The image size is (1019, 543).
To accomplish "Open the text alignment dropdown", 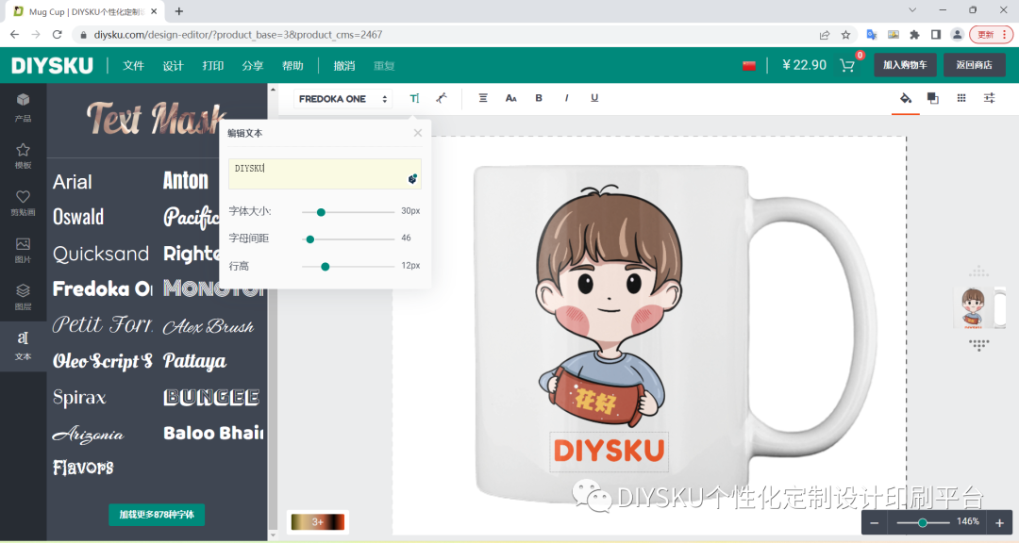I will click(x=483, y=98).
